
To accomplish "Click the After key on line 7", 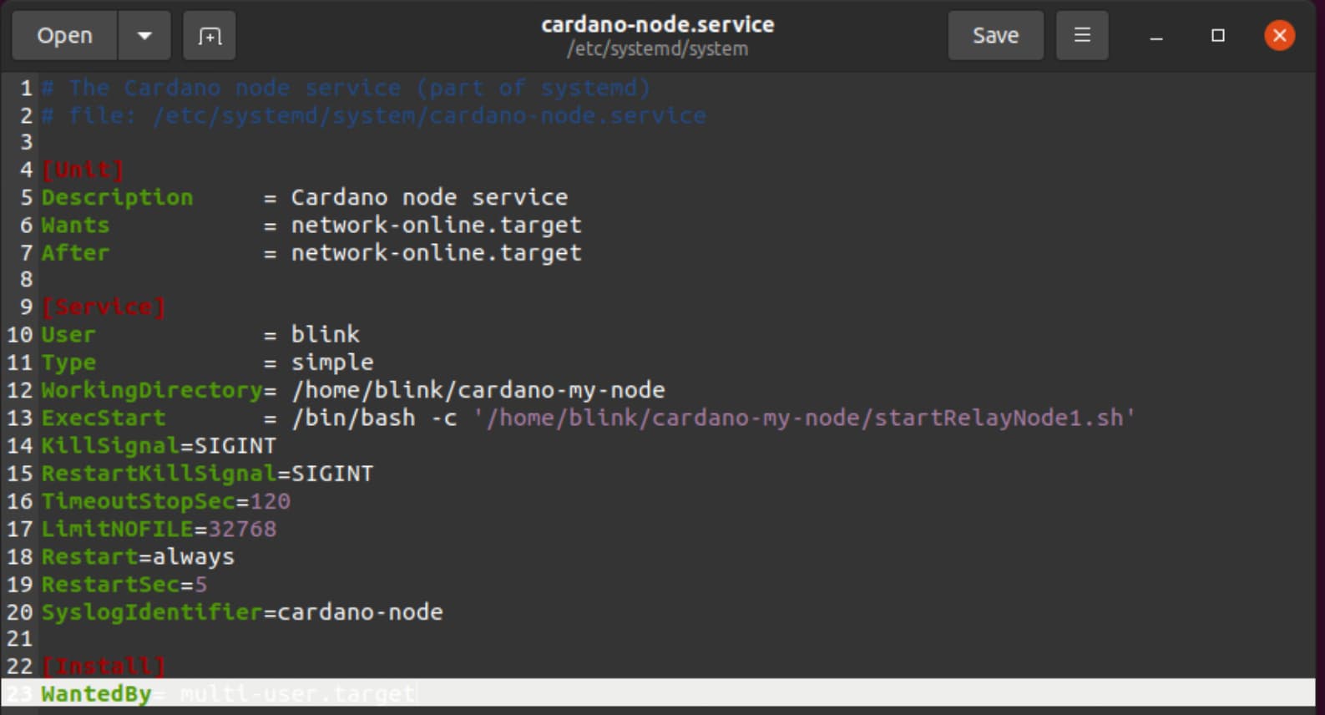I will [x=76, y=253].
